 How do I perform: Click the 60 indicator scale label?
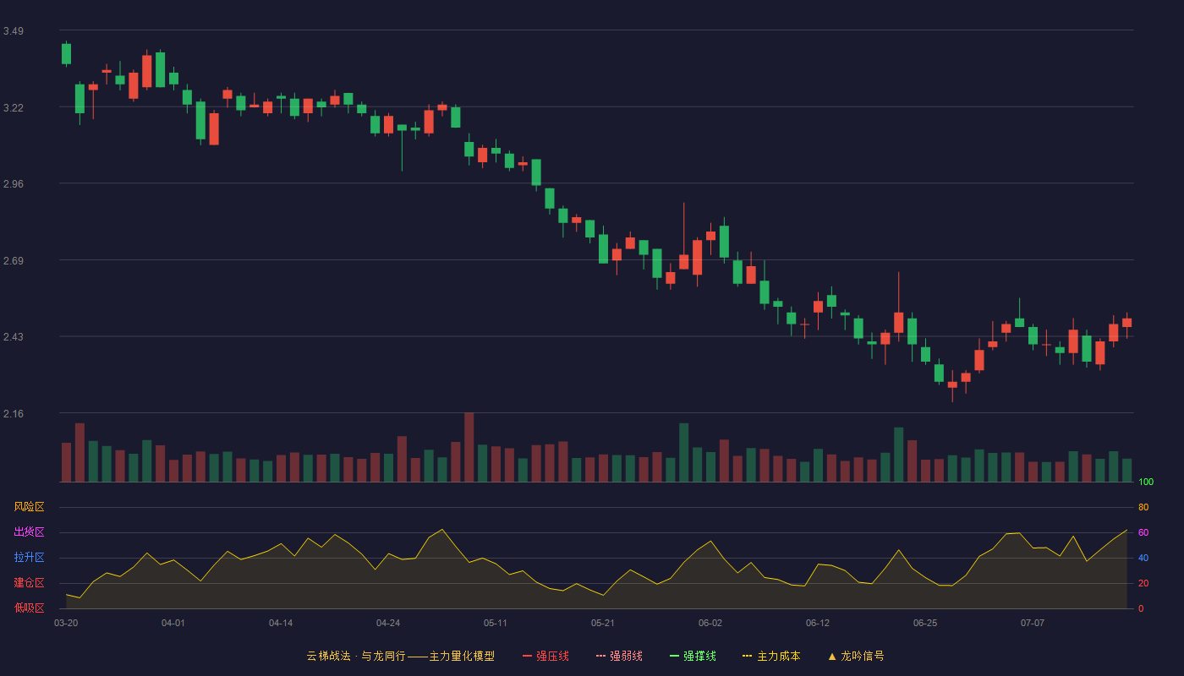[x=1143, y=532]
